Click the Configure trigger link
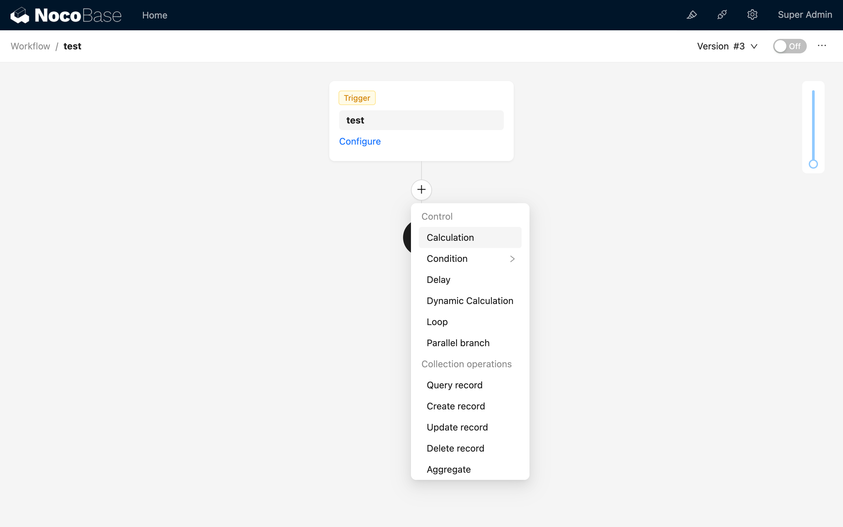Image resolution: width=843 pixels, height=527 pixels. pos(360,141)
